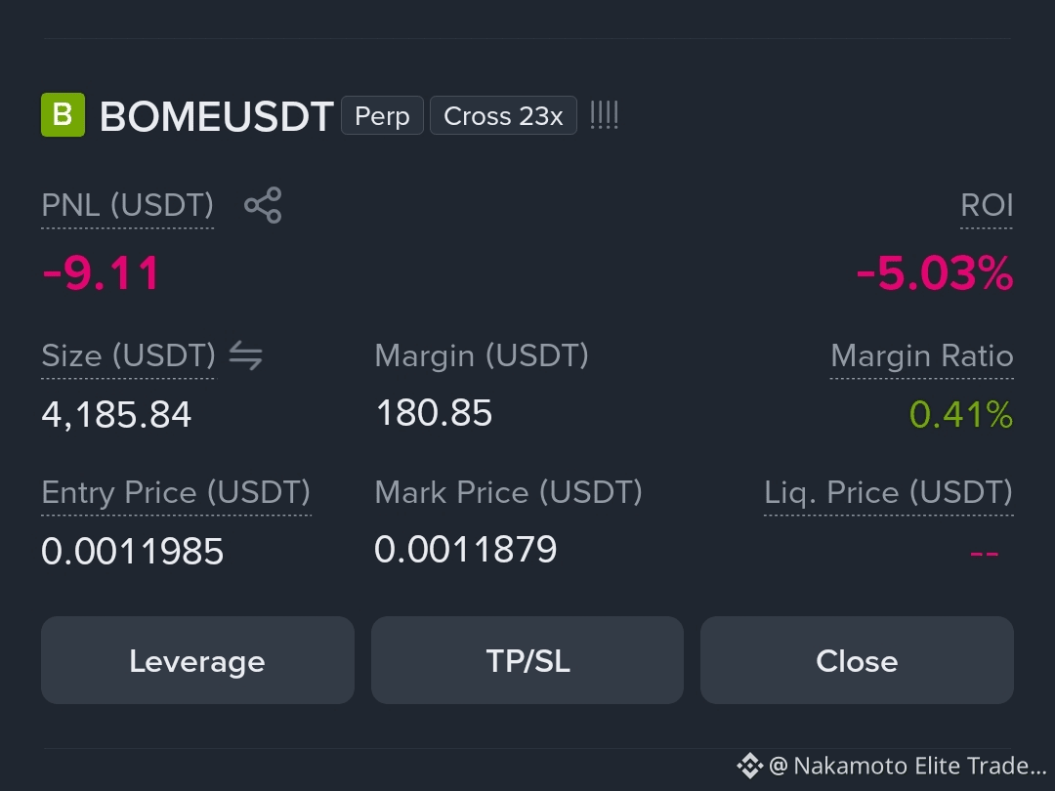1055x791 pixels.
Task: Share the PNL via share icon
Action: [x=263, y=205]
